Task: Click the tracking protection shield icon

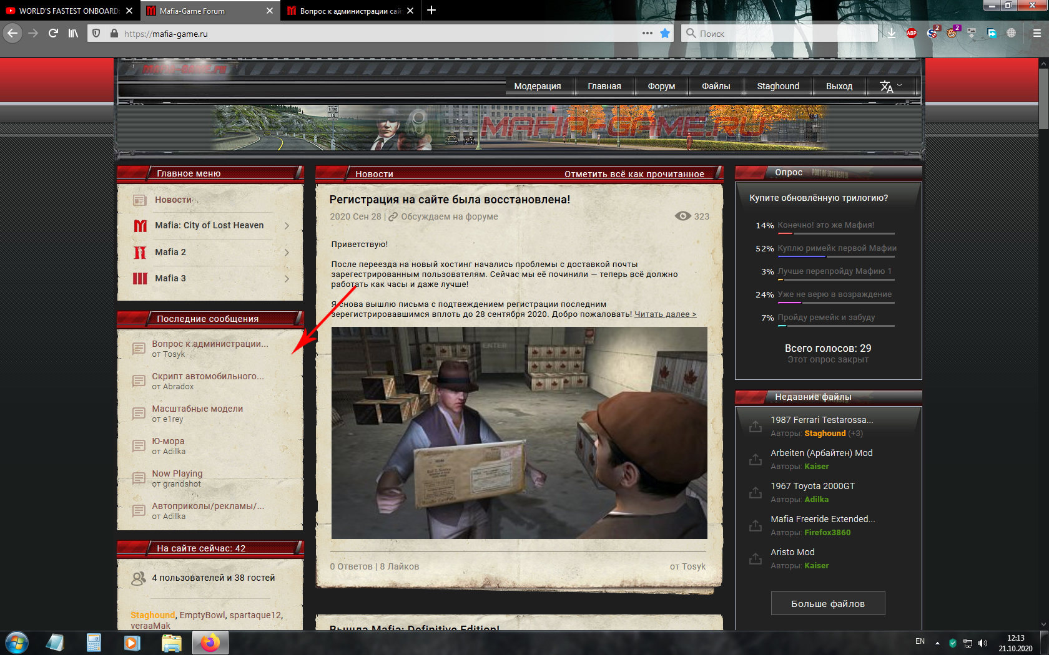Action: tap(96, 33)
